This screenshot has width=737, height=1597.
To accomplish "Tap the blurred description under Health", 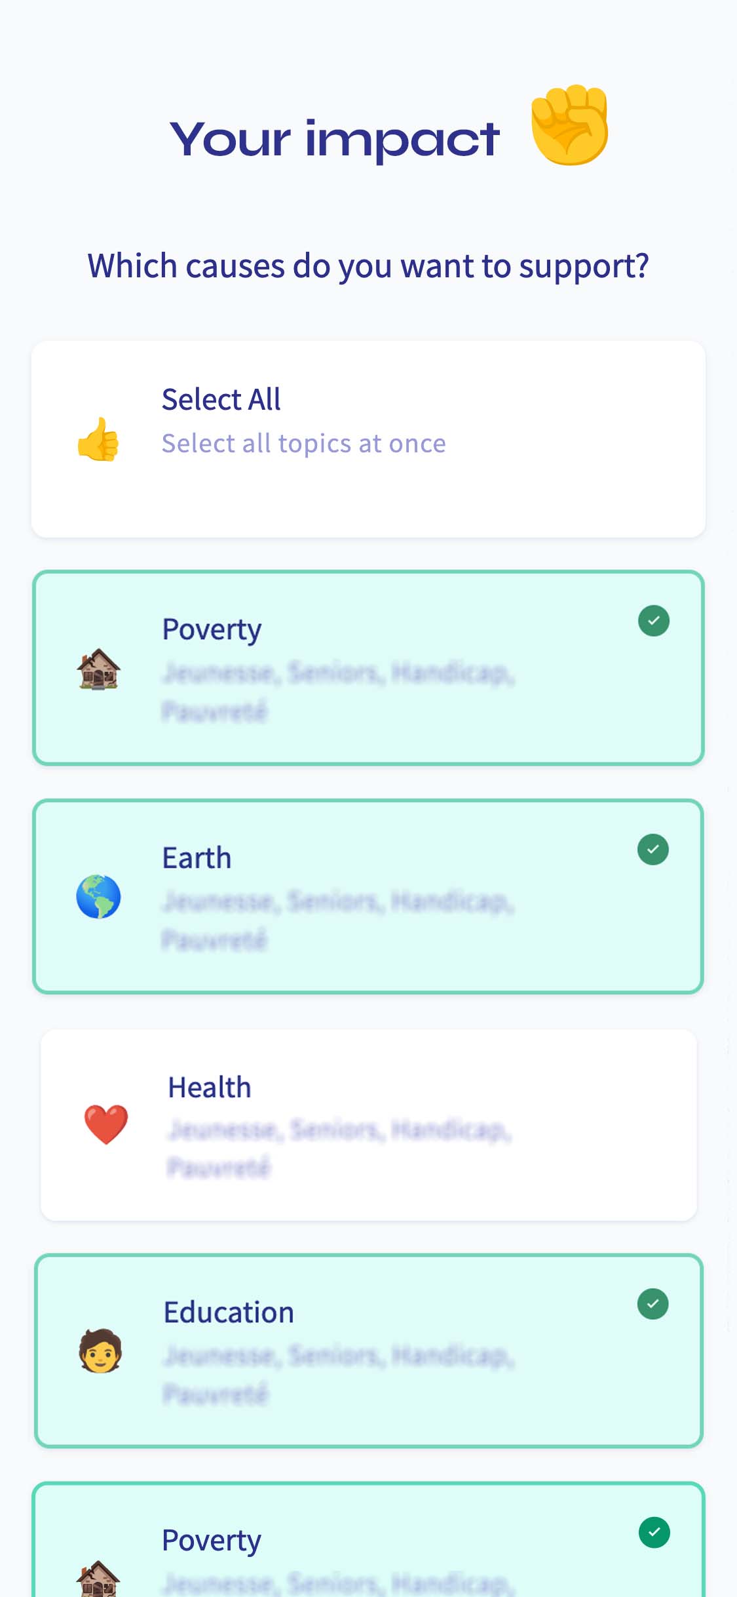I will tap(339, 1147).
